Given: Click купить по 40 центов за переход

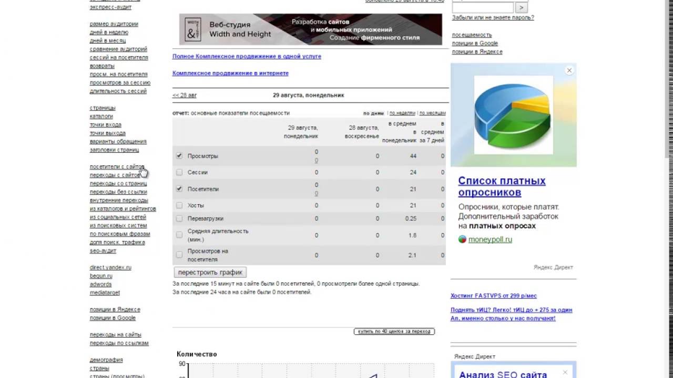Looking at the screenshot, I should 394,331.
